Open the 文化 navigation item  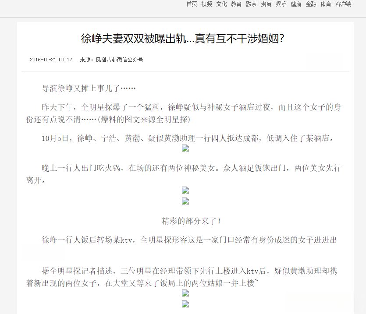221,4
